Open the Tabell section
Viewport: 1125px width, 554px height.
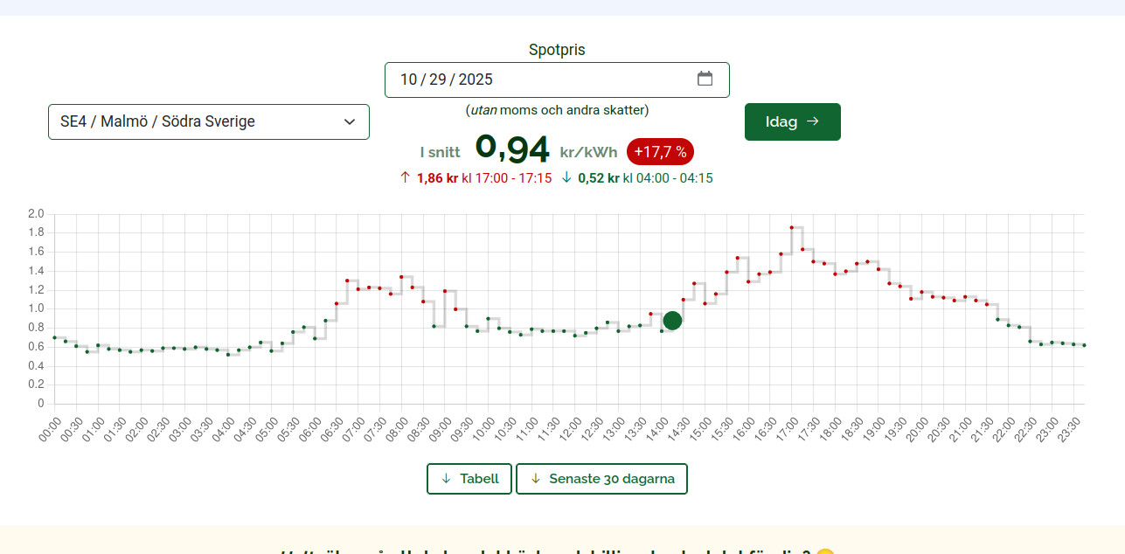(469, 479)
